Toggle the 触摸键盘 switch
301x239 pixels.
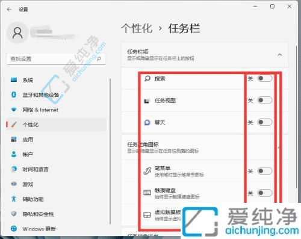(x=265, y=193)
